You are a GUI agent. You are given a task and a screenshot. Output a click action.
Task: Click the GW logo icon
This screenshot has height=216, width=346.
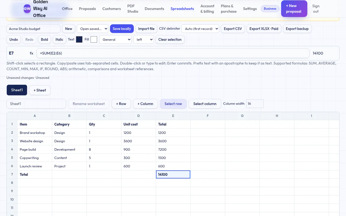tap(27, 9)
